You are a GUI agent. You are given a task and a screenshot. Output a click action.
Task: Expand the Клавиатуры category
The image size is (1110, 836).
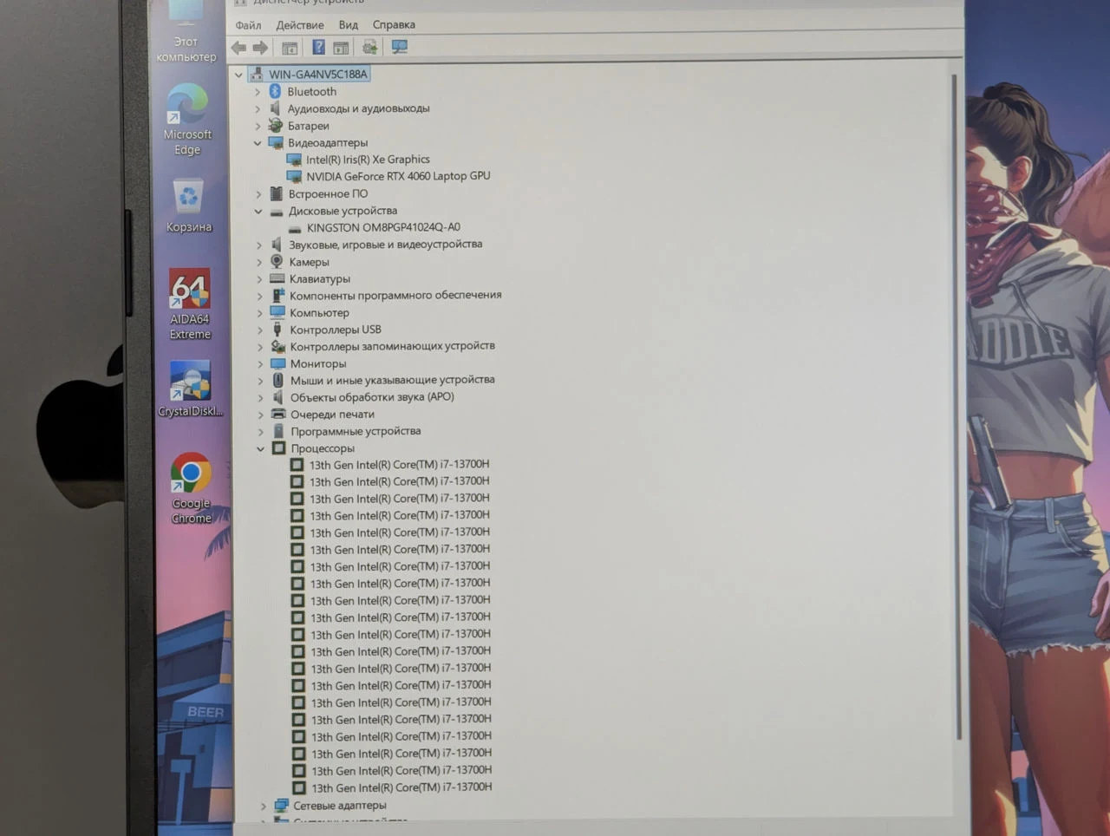click(259, 279)
